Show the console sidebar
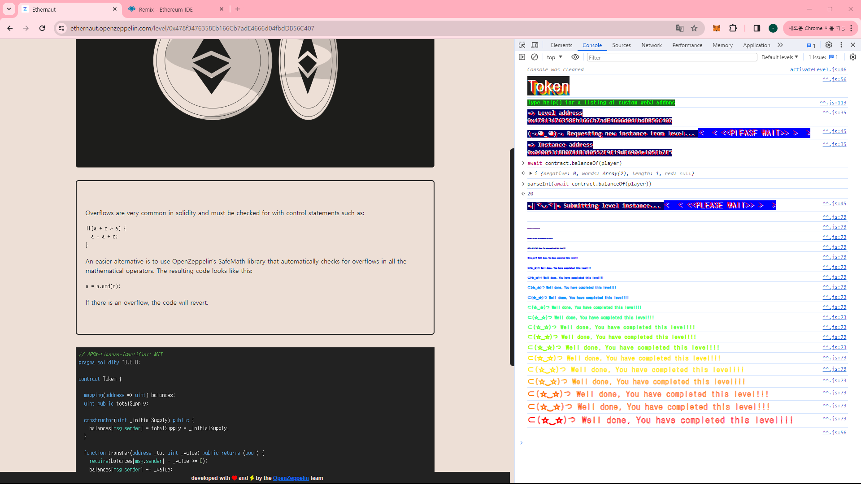Image resolution: width=861 pixels, height=484 pixels. pyautogui.click(x=522, y=57)
